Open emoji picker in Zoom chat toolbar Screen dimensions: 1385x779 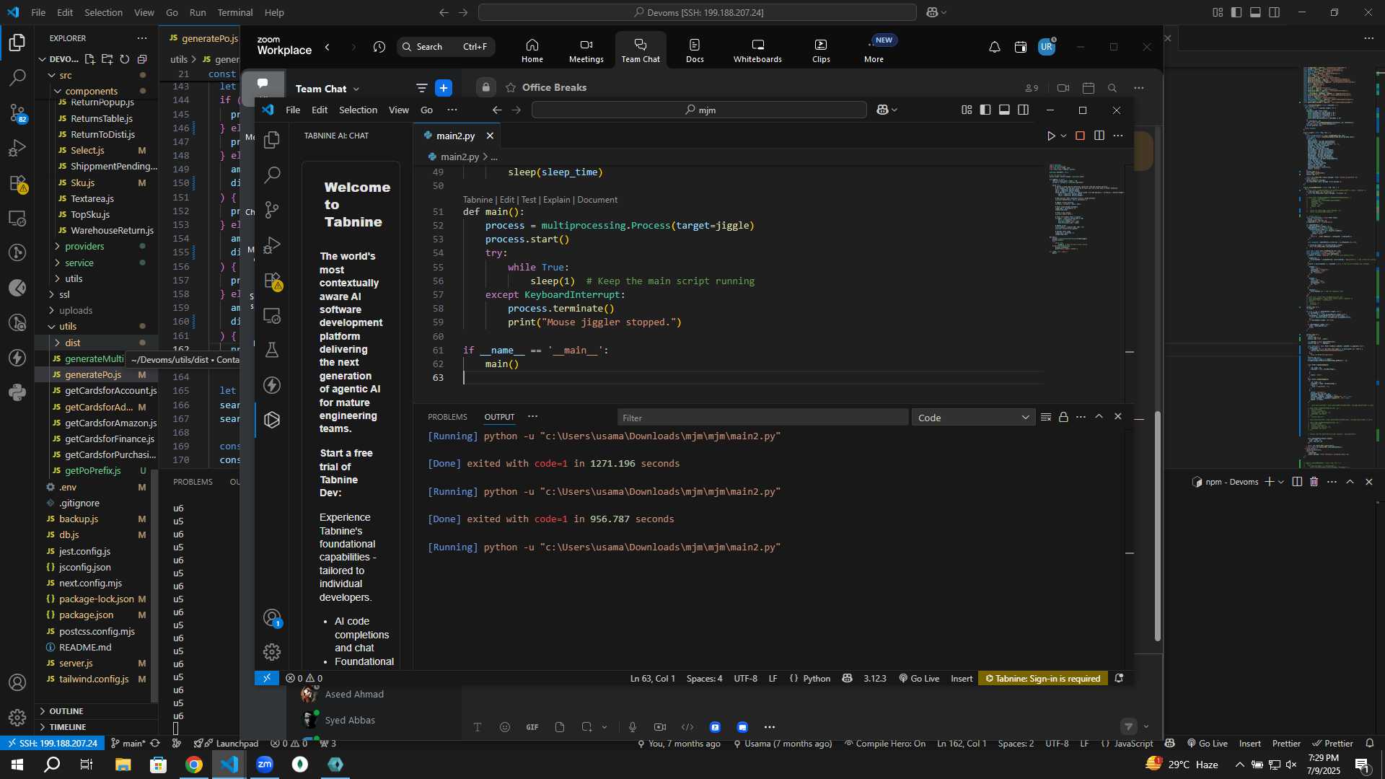point(505,727)
